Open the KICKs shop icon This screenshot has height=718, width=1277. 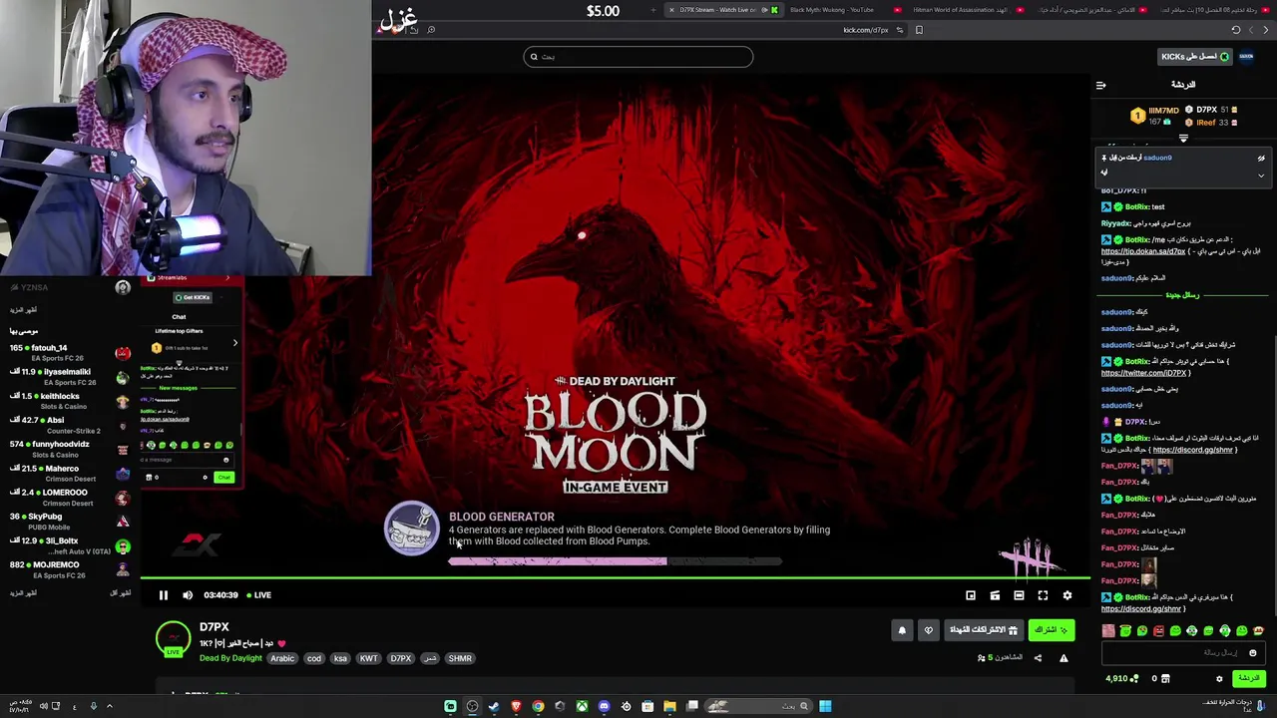(x=1164, y=679)
